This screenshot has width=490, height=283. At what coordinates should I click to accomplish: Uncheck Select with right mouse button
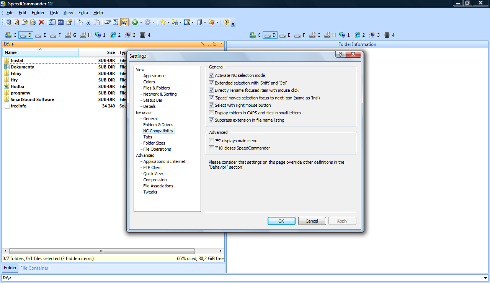click(211, 106)
